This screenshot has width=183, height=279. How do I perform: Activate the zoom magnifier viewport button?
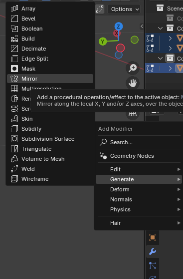point(133,68)
